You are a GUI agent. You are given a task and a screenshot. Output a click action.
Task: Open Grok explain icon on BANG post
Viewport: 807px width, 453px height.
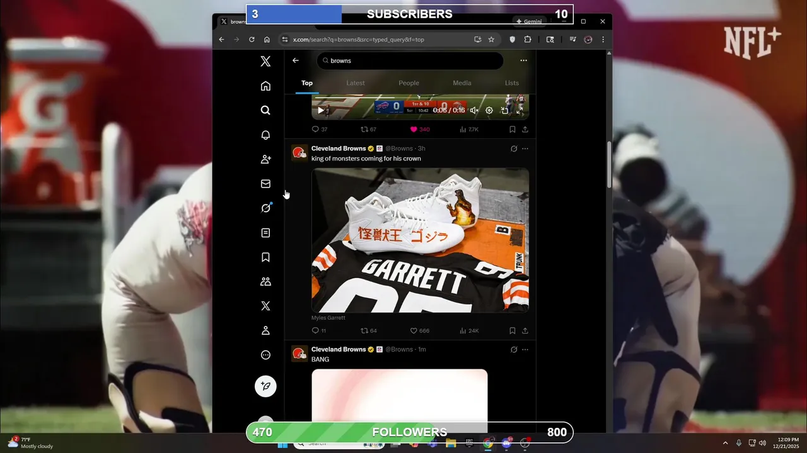click(513, 349)
